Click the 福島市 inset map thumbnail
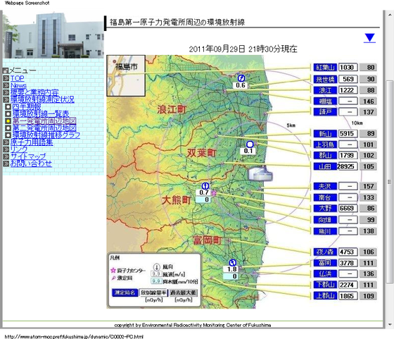This screenshot has width=394, height=339. (126, 75)
